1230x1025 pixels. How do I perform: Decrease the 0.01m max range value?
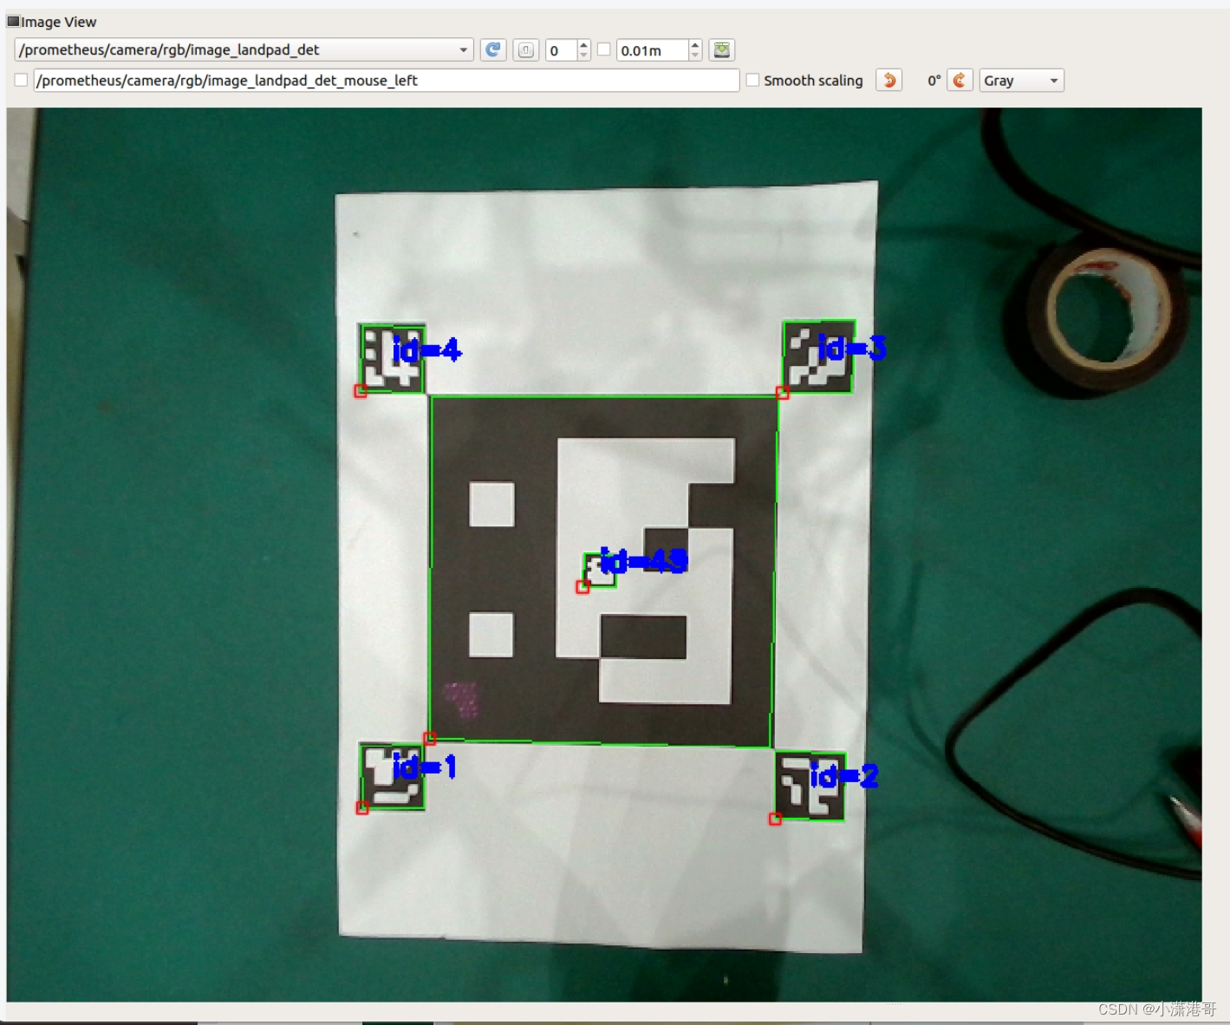point(694,55)
